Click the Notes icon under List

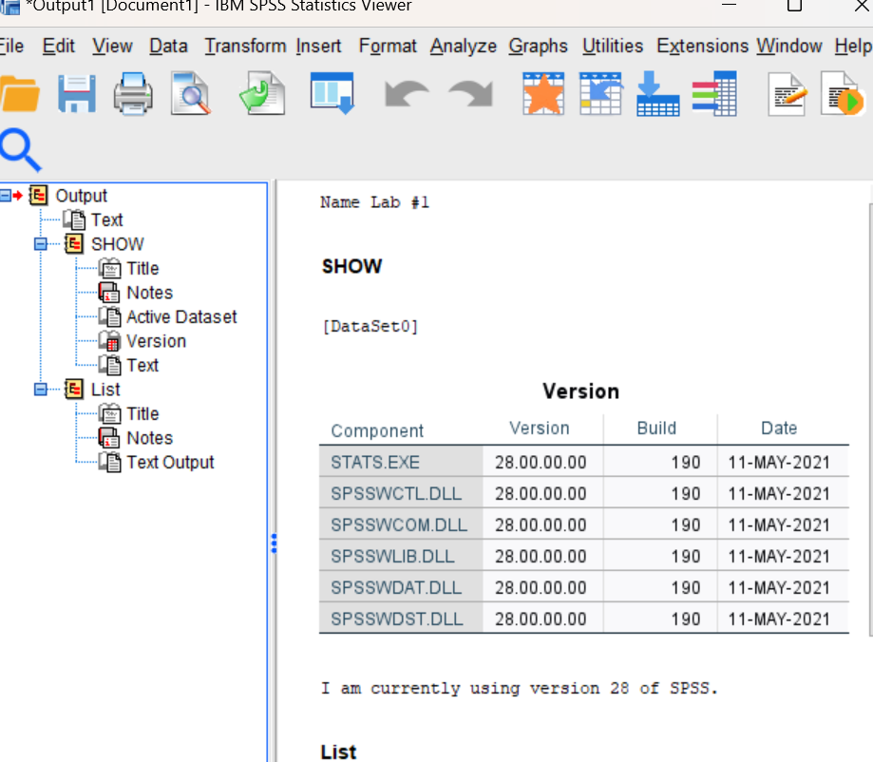(x=109, y=438)
